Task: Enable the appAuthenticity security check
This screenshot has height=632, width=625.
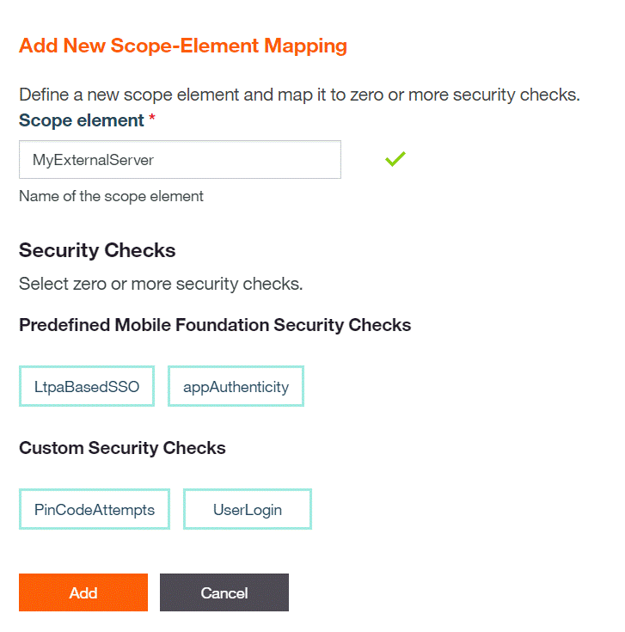Action: point(236,387)
